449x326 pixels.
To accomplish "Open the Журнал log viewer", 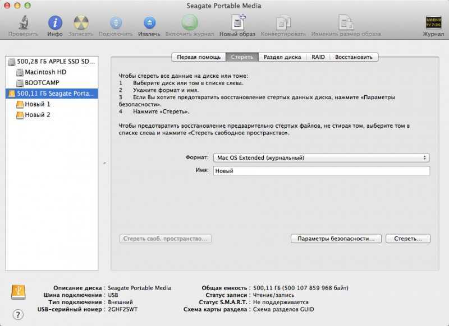I will [433, 22].
